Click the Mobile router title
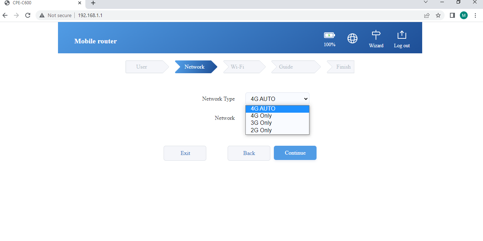The height and width of the screenshot is (241, 483). pos(96,41)
